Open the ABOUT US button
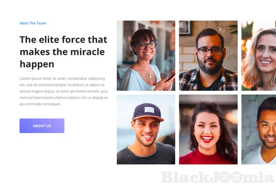The height and width of the screenshot is (185, 276). click(42, 126)
